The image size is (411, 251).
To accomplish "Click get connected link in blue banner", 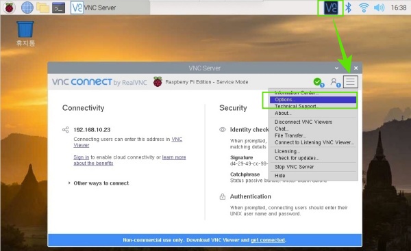I will click(x=268, y=240).
